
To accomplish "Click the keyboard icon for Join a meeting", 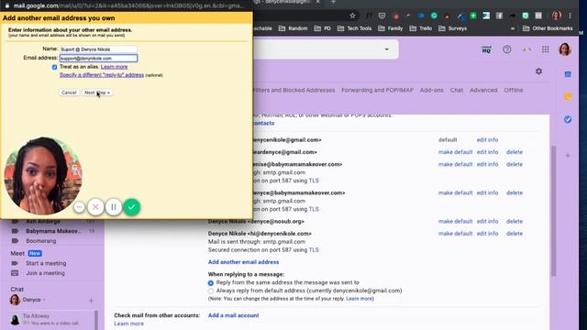I will [x=15, y=273].
